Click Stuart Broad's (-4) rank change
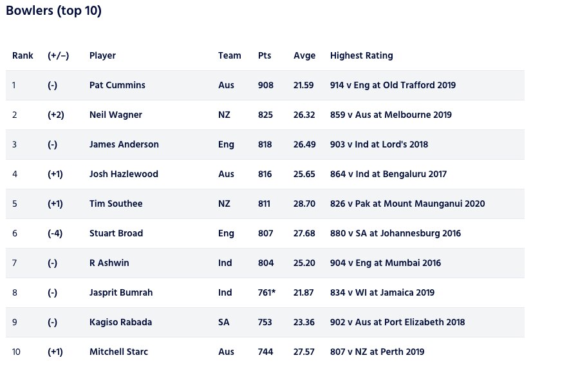 point(57,233)
